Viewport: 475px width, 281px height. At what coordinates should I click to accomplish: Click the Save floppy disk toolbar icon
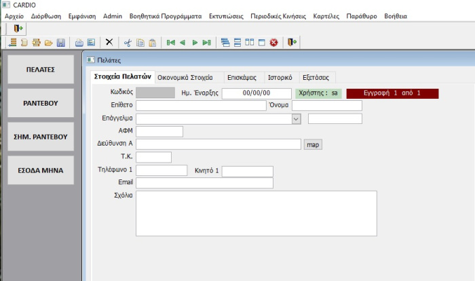[60, 43]
